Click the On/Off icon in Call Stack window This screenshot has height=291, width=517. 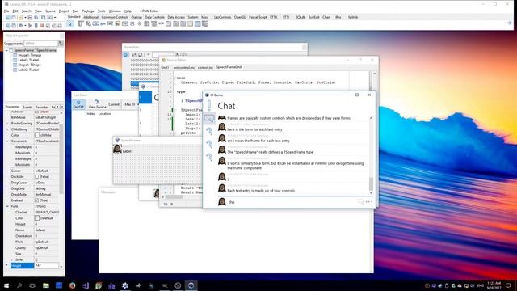pos(78,104)
